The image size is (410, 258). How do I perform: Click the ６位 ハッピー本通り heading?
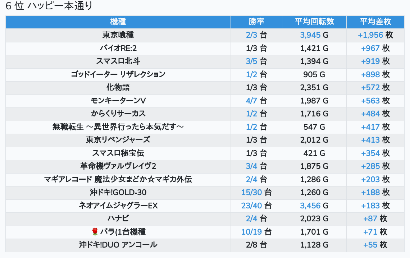click(x=49, y=6)
